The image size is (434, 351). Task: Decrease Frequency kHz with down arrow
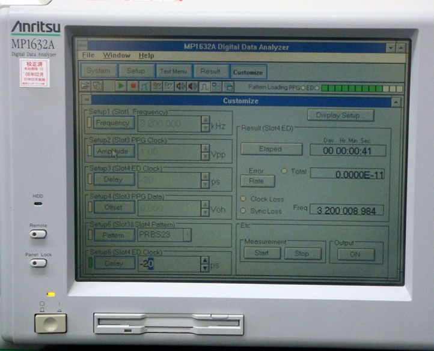206,128
